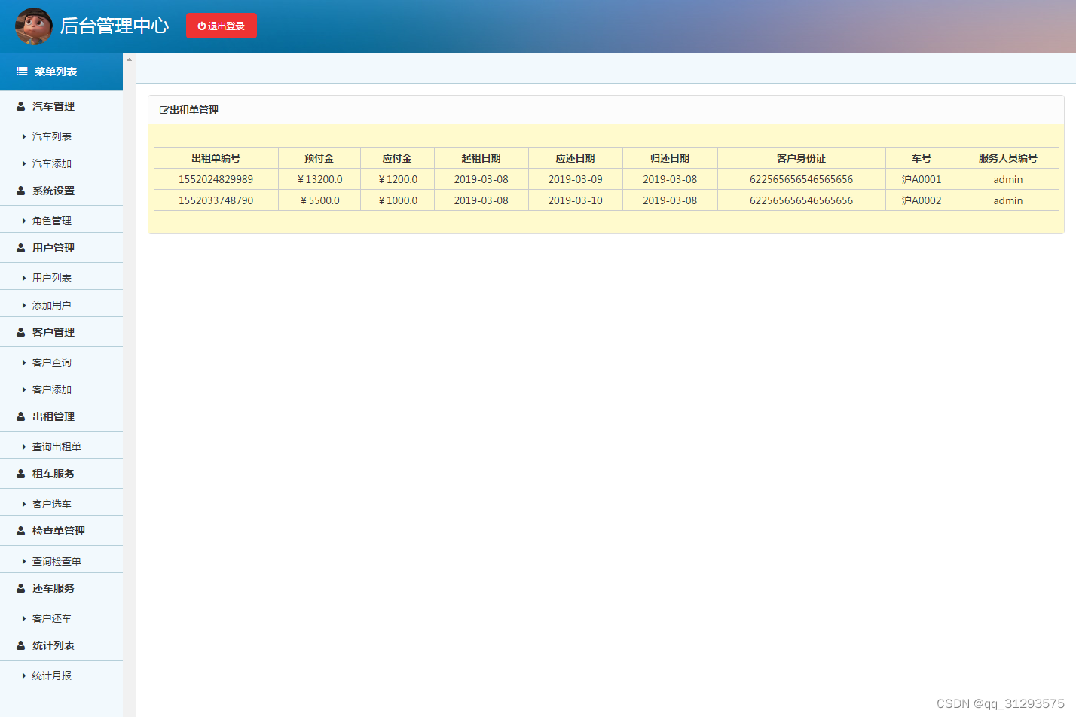
Task: Click the deposit amount ￥5500.0
Action: (x=319, y=200)
